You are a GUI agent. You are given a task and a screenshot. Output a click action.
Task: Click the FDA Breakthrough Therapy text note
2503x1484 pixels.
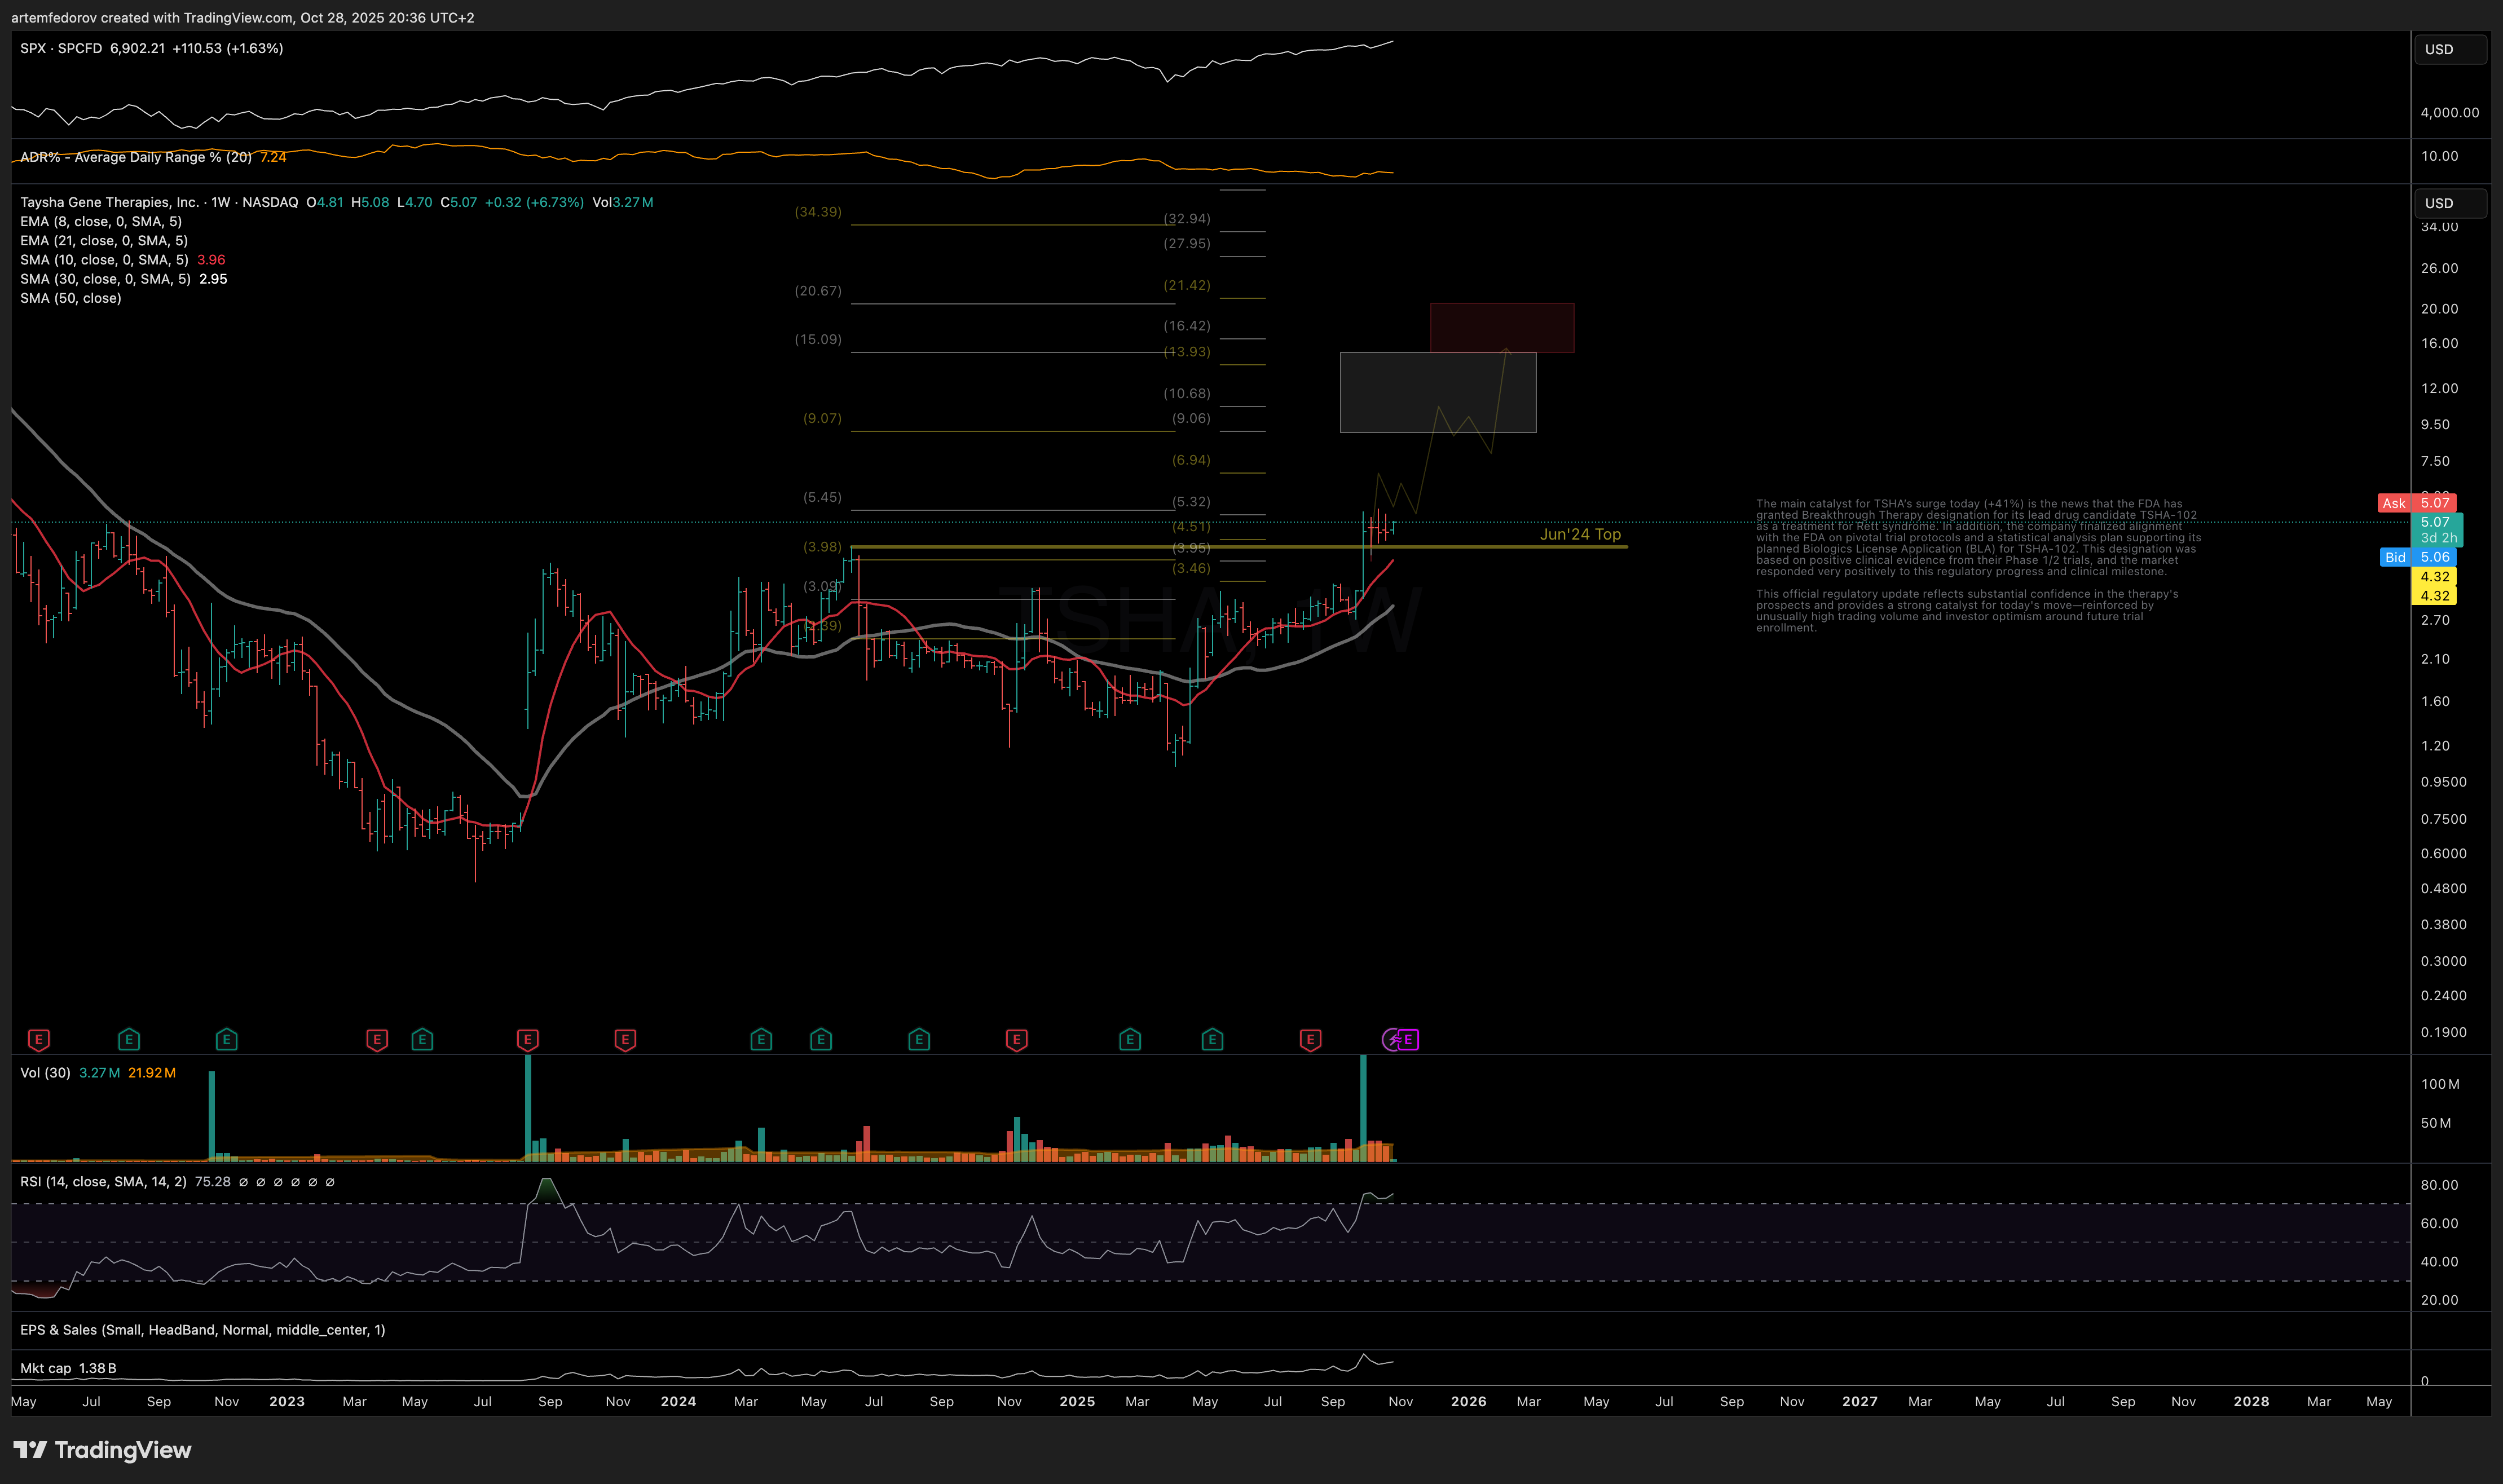click(x=1978, y=566)
